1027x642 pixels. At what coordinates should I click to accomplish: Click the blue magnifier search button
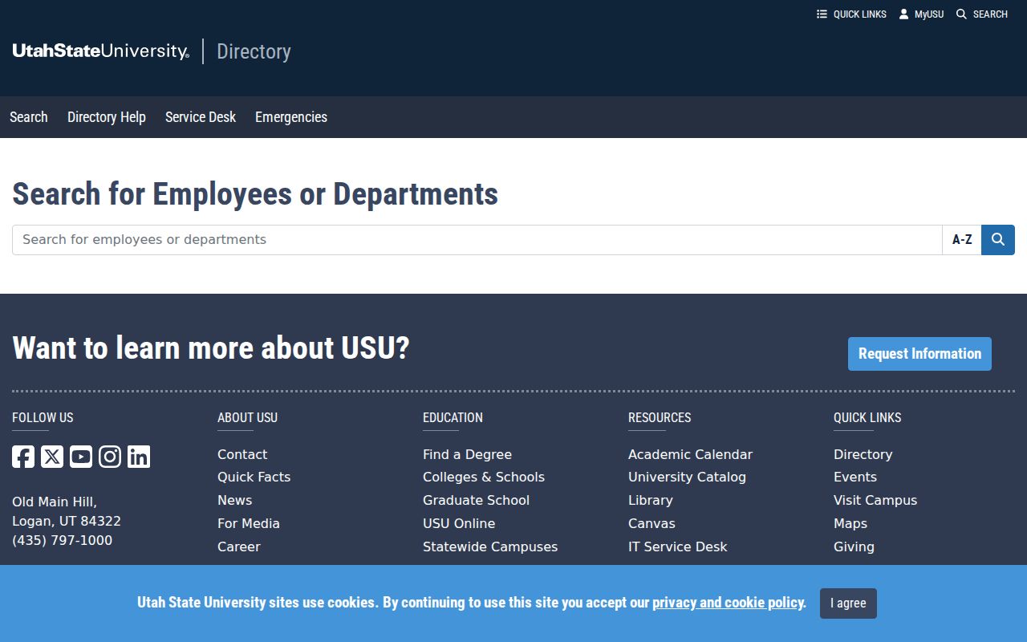[x=998, y=240]
